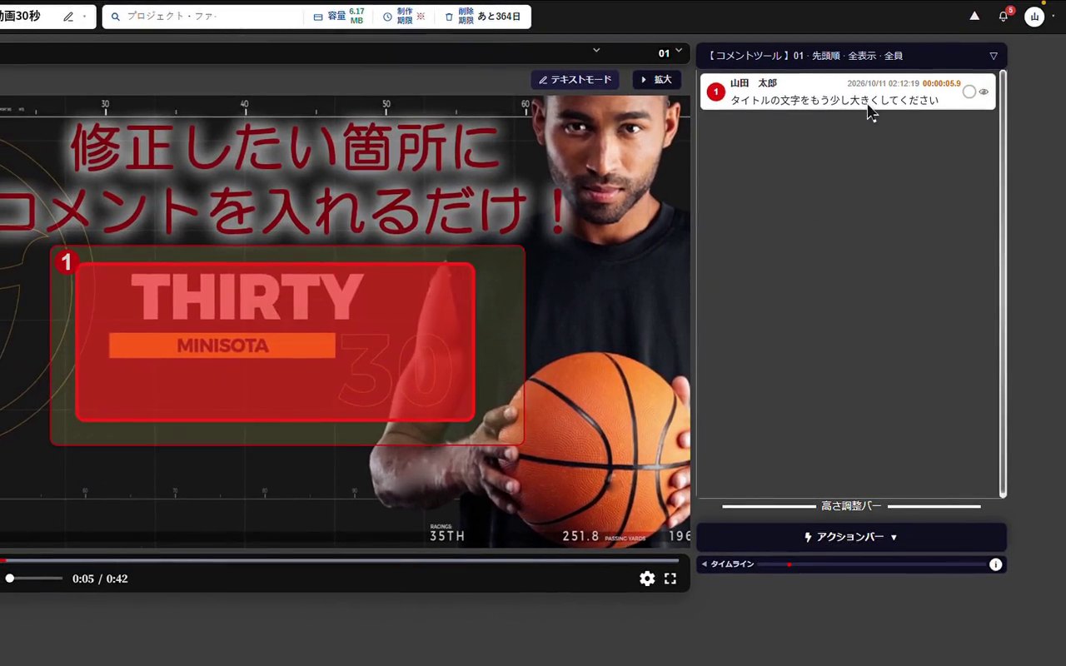Click the あと364日 remaining days label
The image size is (1066, 666).
499,17
